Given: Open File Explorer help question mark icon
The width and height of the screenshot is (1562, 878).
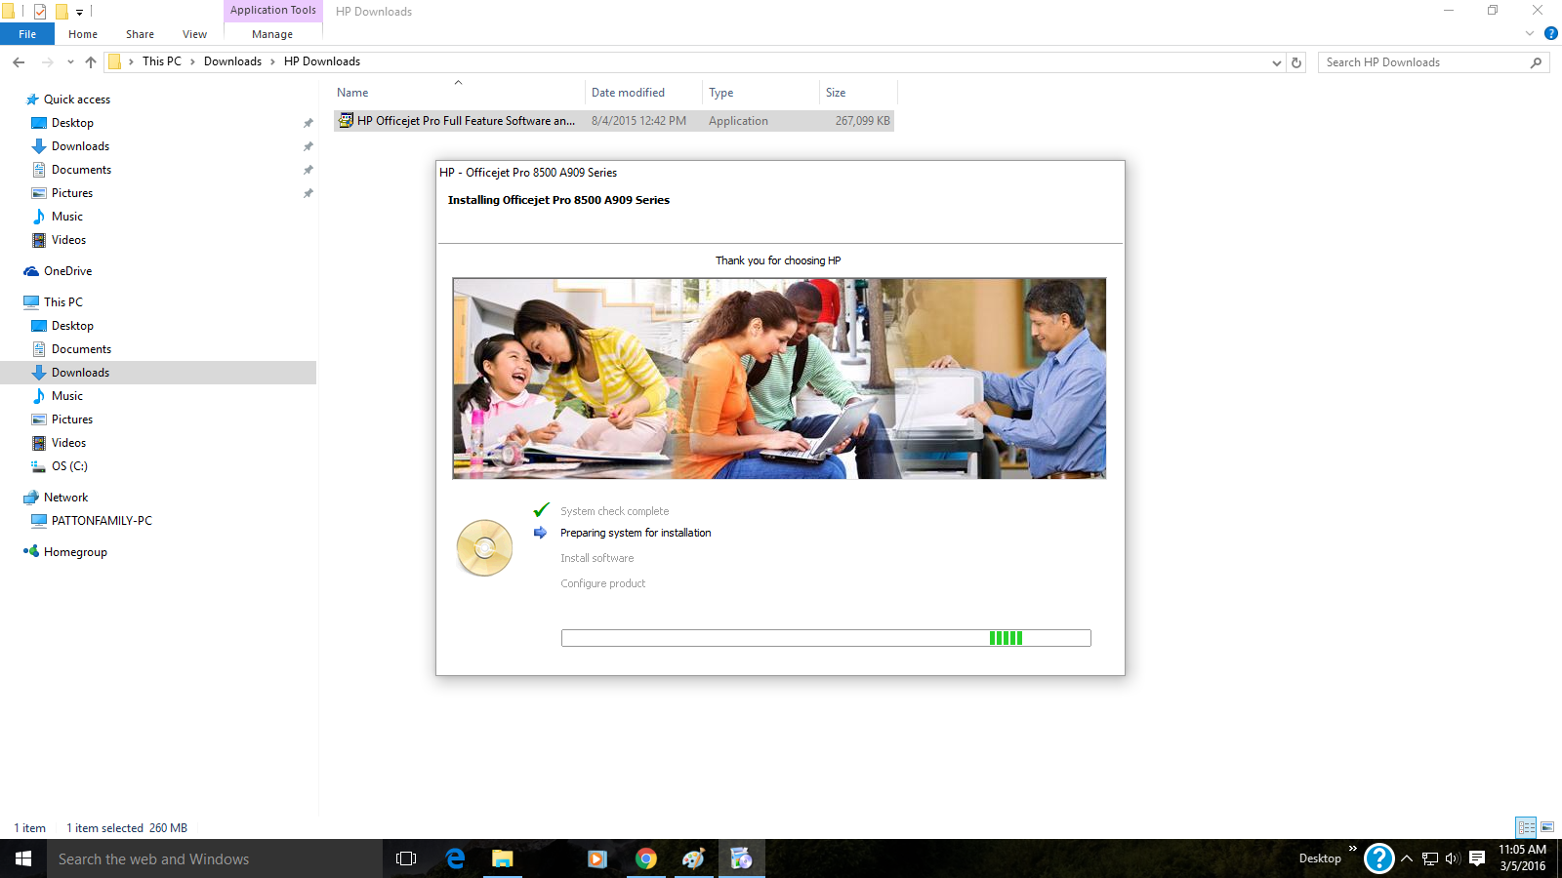Looking at the screenshot, I should [1550, 33].
